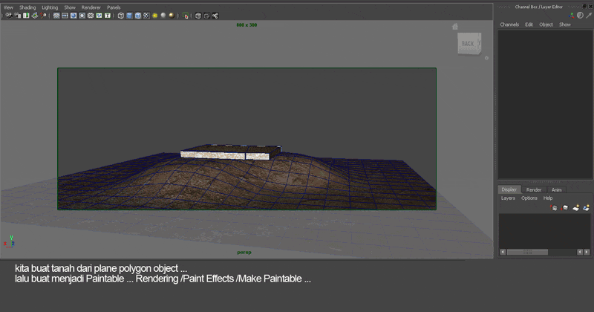Click the layer list horizontal scrollbar thumb
This screenshot has height=312, width=594.
click(x=527, y=252)
